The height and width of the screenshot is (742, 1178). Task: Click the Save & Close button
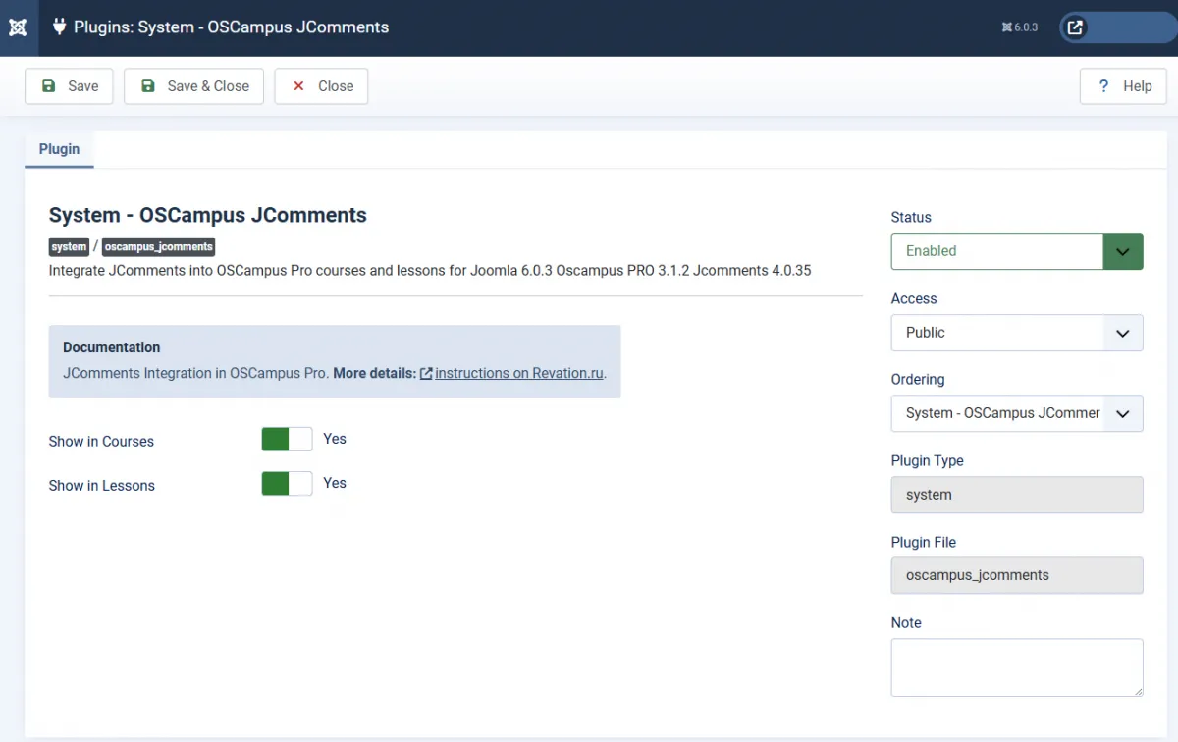click(x=194, y=86)
